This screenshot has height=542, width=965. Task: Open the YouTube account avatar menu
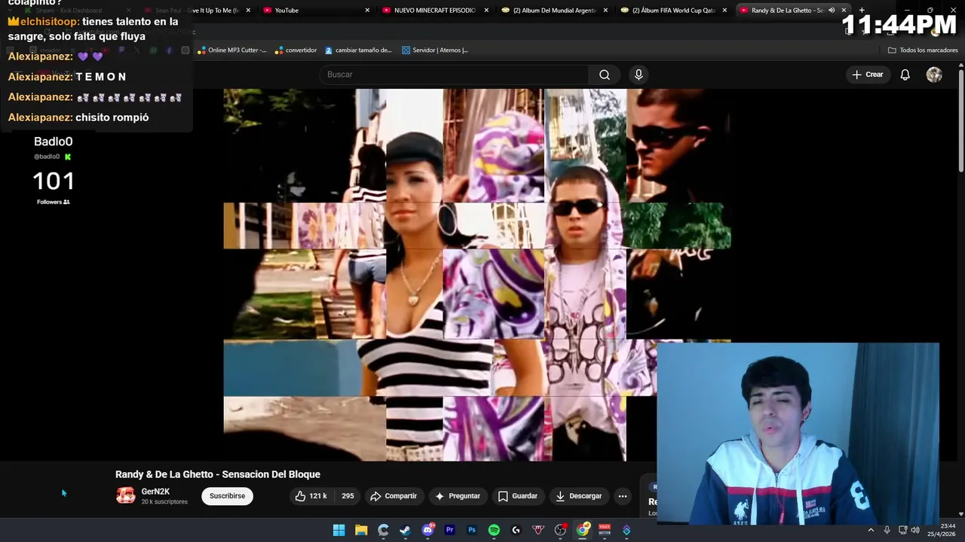(x=934, y=75)
